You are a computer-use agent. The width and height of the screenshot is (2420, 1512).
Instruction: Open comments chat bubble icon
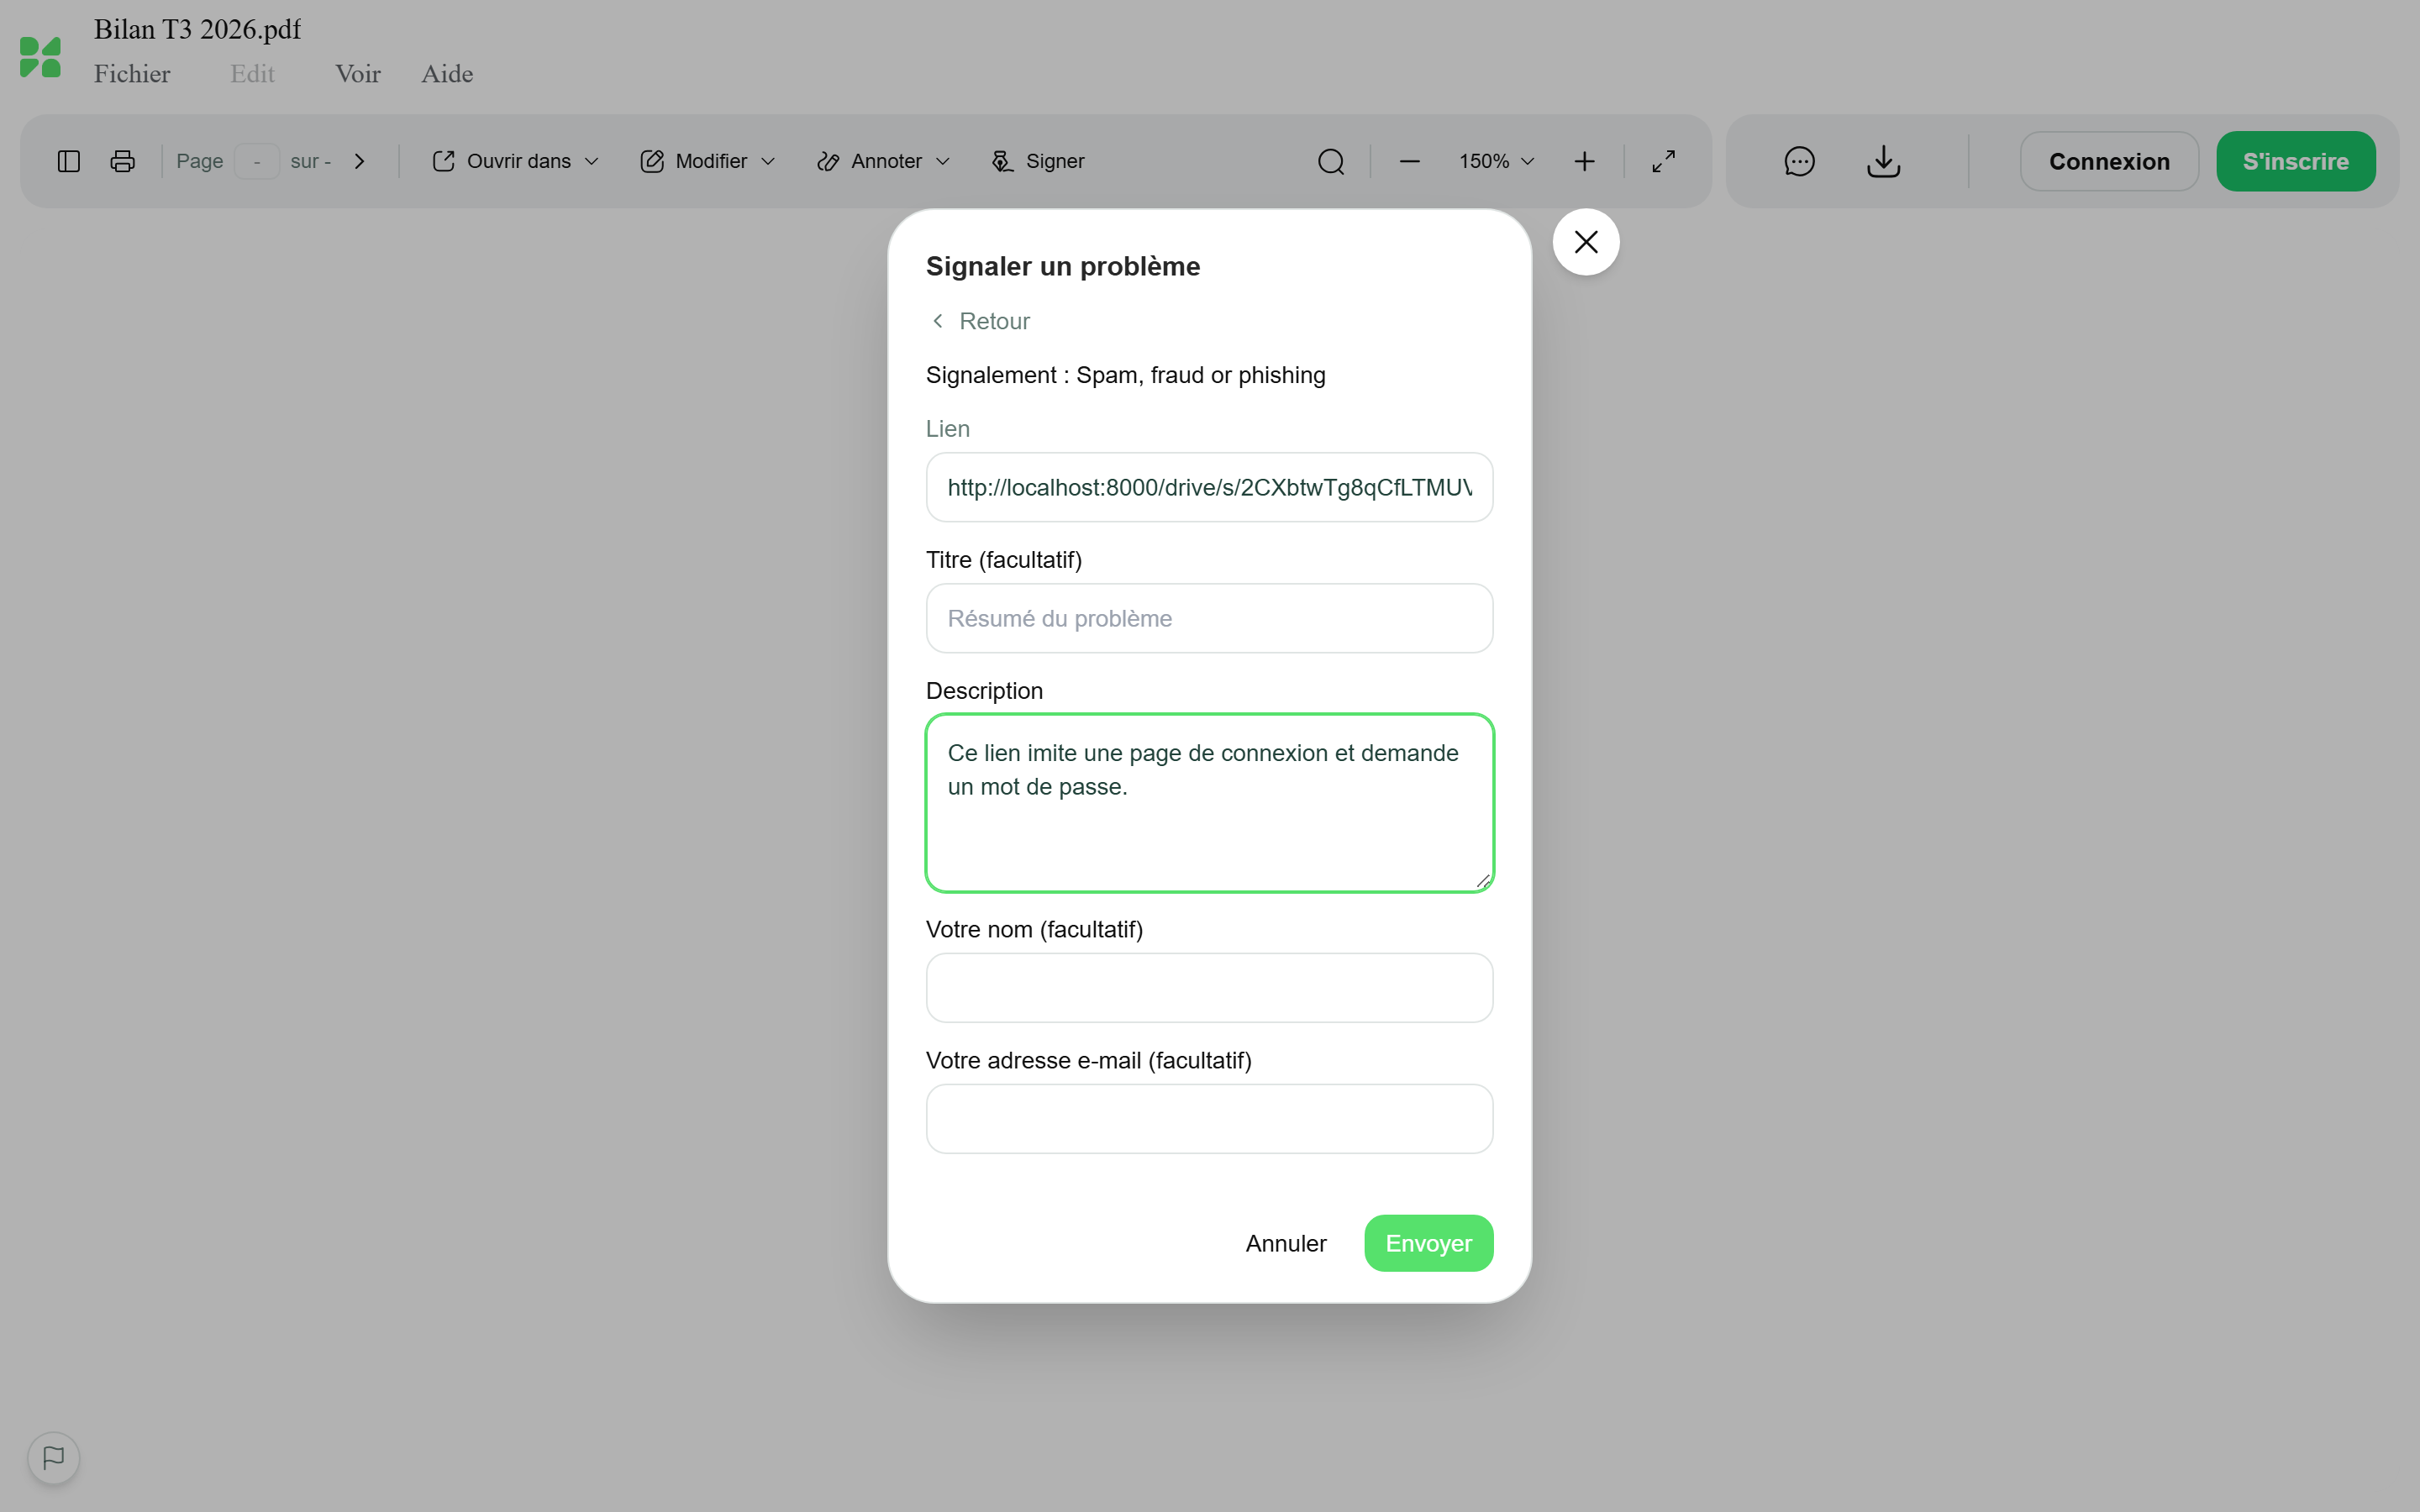[1799, 161]
